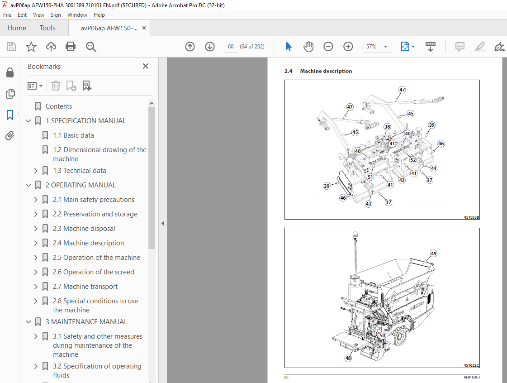
Task: Expand 2.4 Machine description bookmark
Action: coord(36,243)
